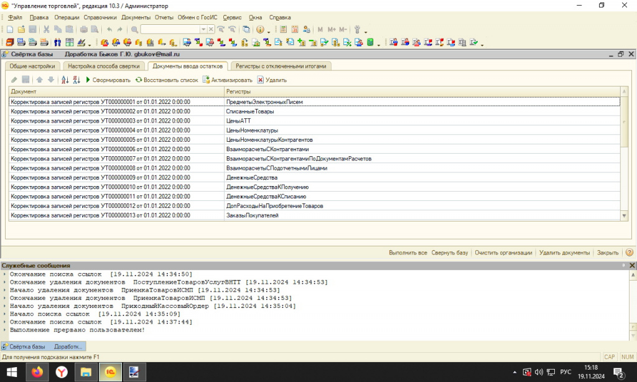Select document УТ000000006 row
637x382 pixels.
[314, 149]
